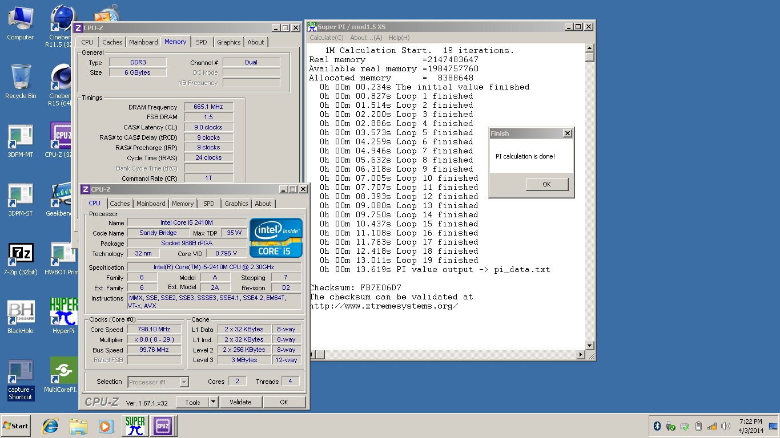This screenshot has height=438, width=780.
Task: Select the Cinebench R11.5 desktop shortcut
Action: [x=60, y=26]
